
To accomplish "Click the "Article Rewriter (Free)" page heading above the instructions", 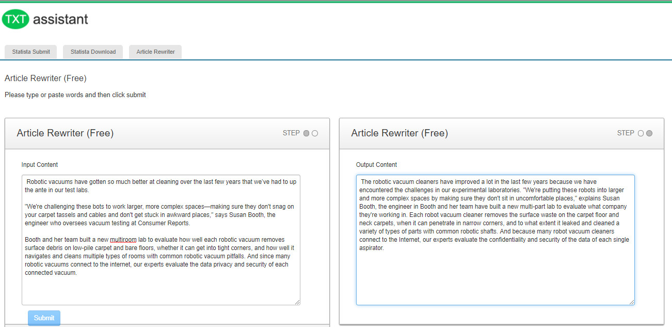I will pos(45,79).
